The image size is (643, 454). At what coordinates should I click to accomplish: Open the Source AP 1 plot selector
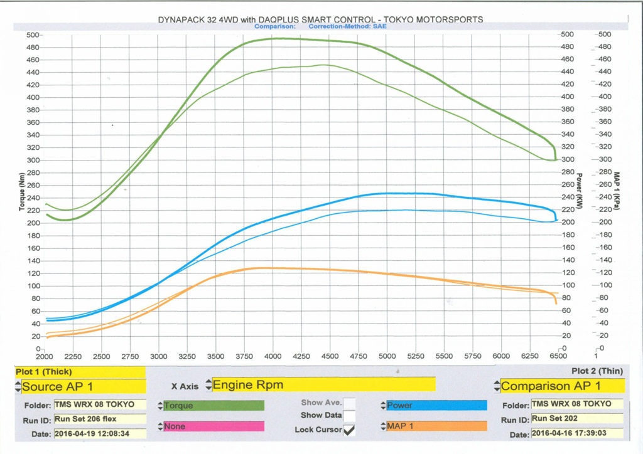[x=83, y=386]
